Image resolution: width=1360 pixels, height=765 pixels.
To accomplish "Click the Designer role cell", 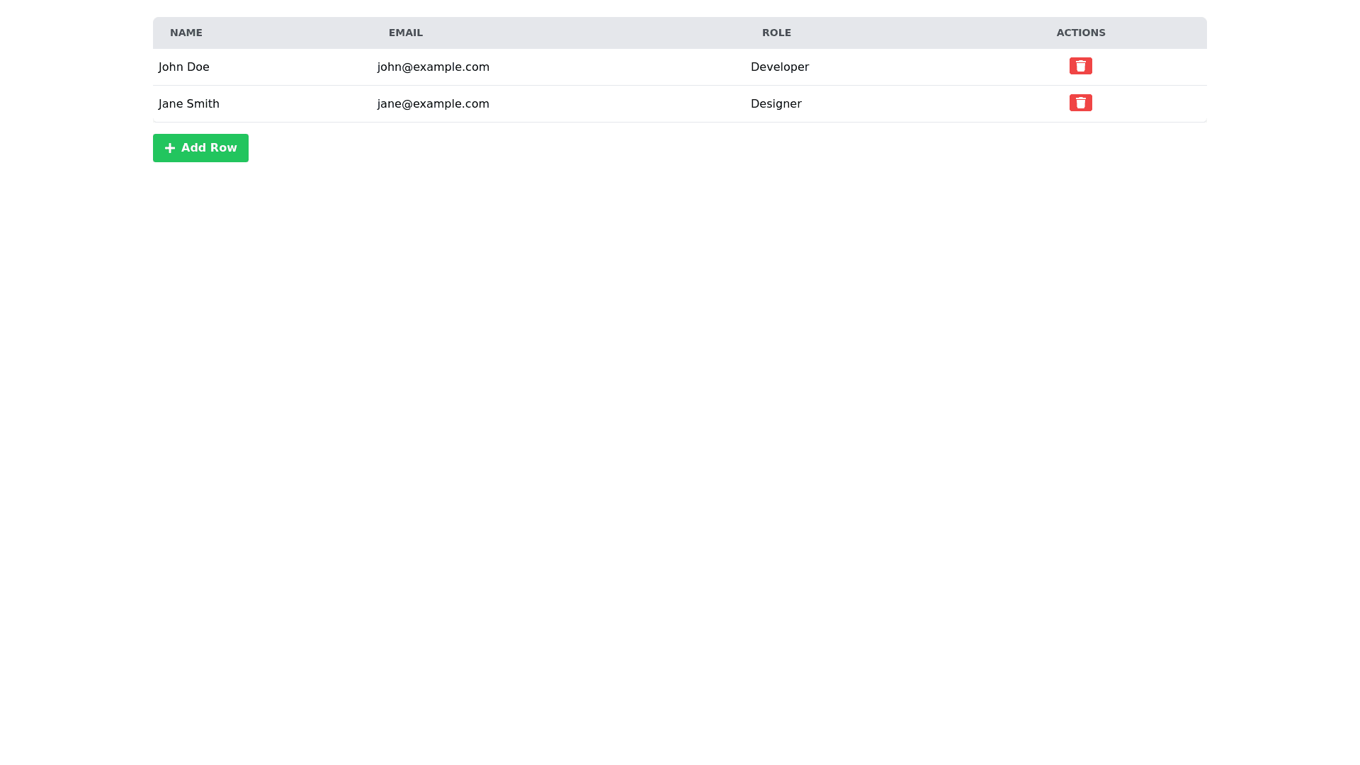I will pyautogui.click(x=776, y=104).
